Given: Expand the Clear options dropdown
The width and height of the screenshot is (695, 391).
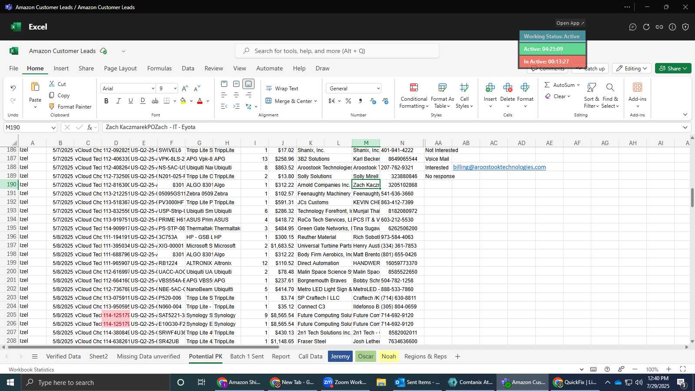Looking at the screenshot, I should click(x=569, y=96).
